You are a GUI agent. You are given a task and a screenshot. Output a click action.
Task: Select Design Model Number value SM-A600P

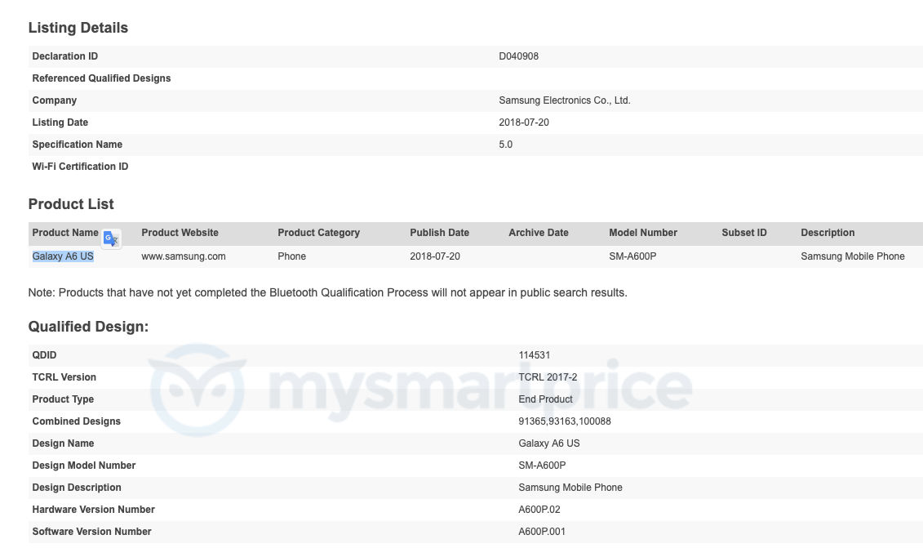click(542, 466)
